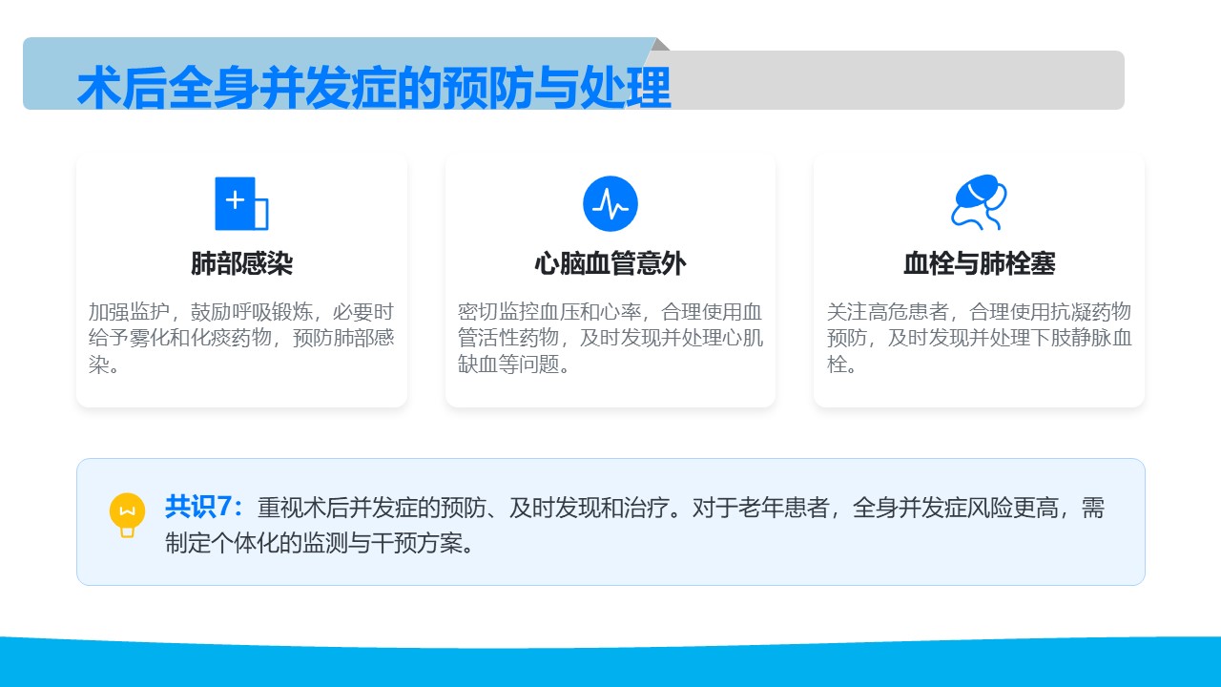Click the yellow lightbulb icon
Viewport: 1221px width, 687px height.
tap(127, 514)
